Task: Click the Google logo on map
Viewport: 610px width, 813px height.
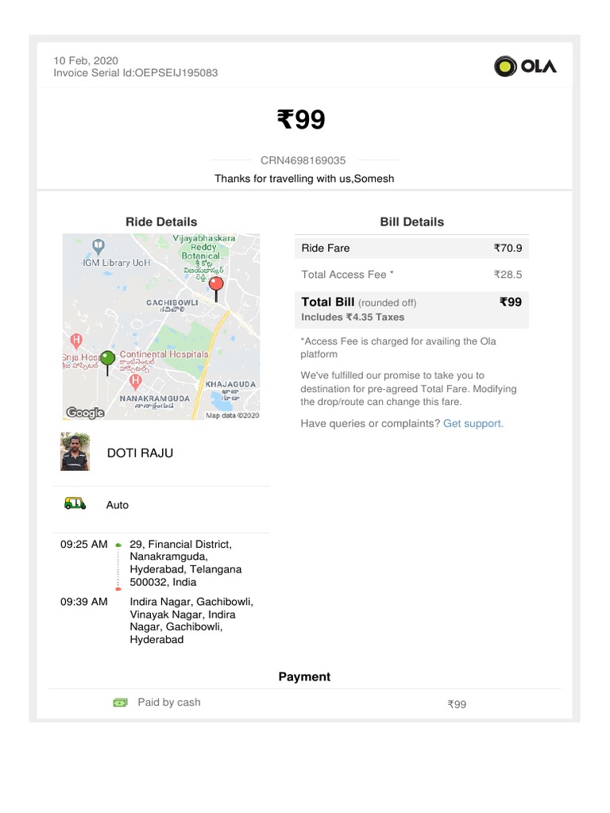Action: [85, 412]
